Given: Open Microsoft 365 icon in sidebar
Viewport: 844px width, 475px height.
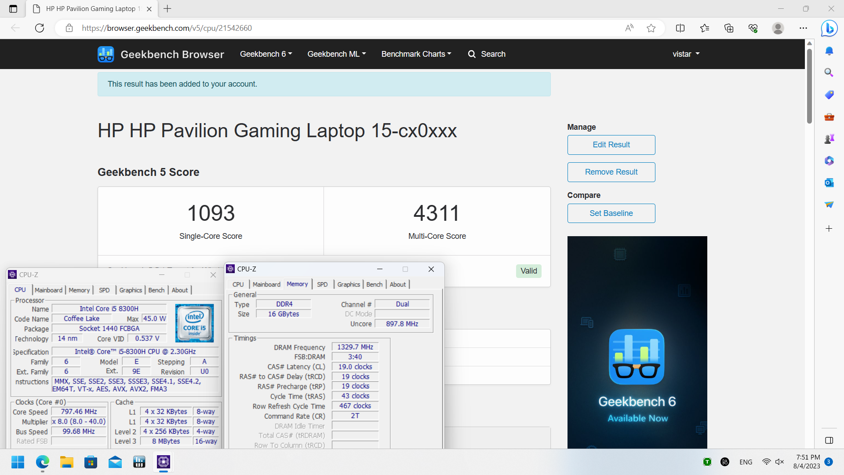Looking at the screenshot, I should pyautogui.click(x=829, y=161).
